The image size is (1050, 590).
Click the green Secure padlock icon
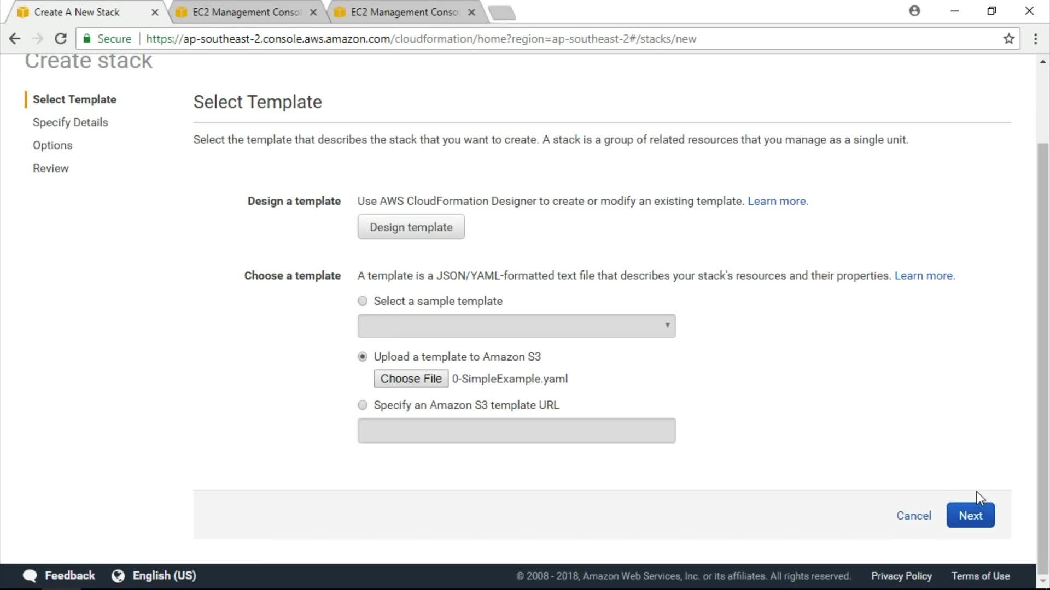87,38
